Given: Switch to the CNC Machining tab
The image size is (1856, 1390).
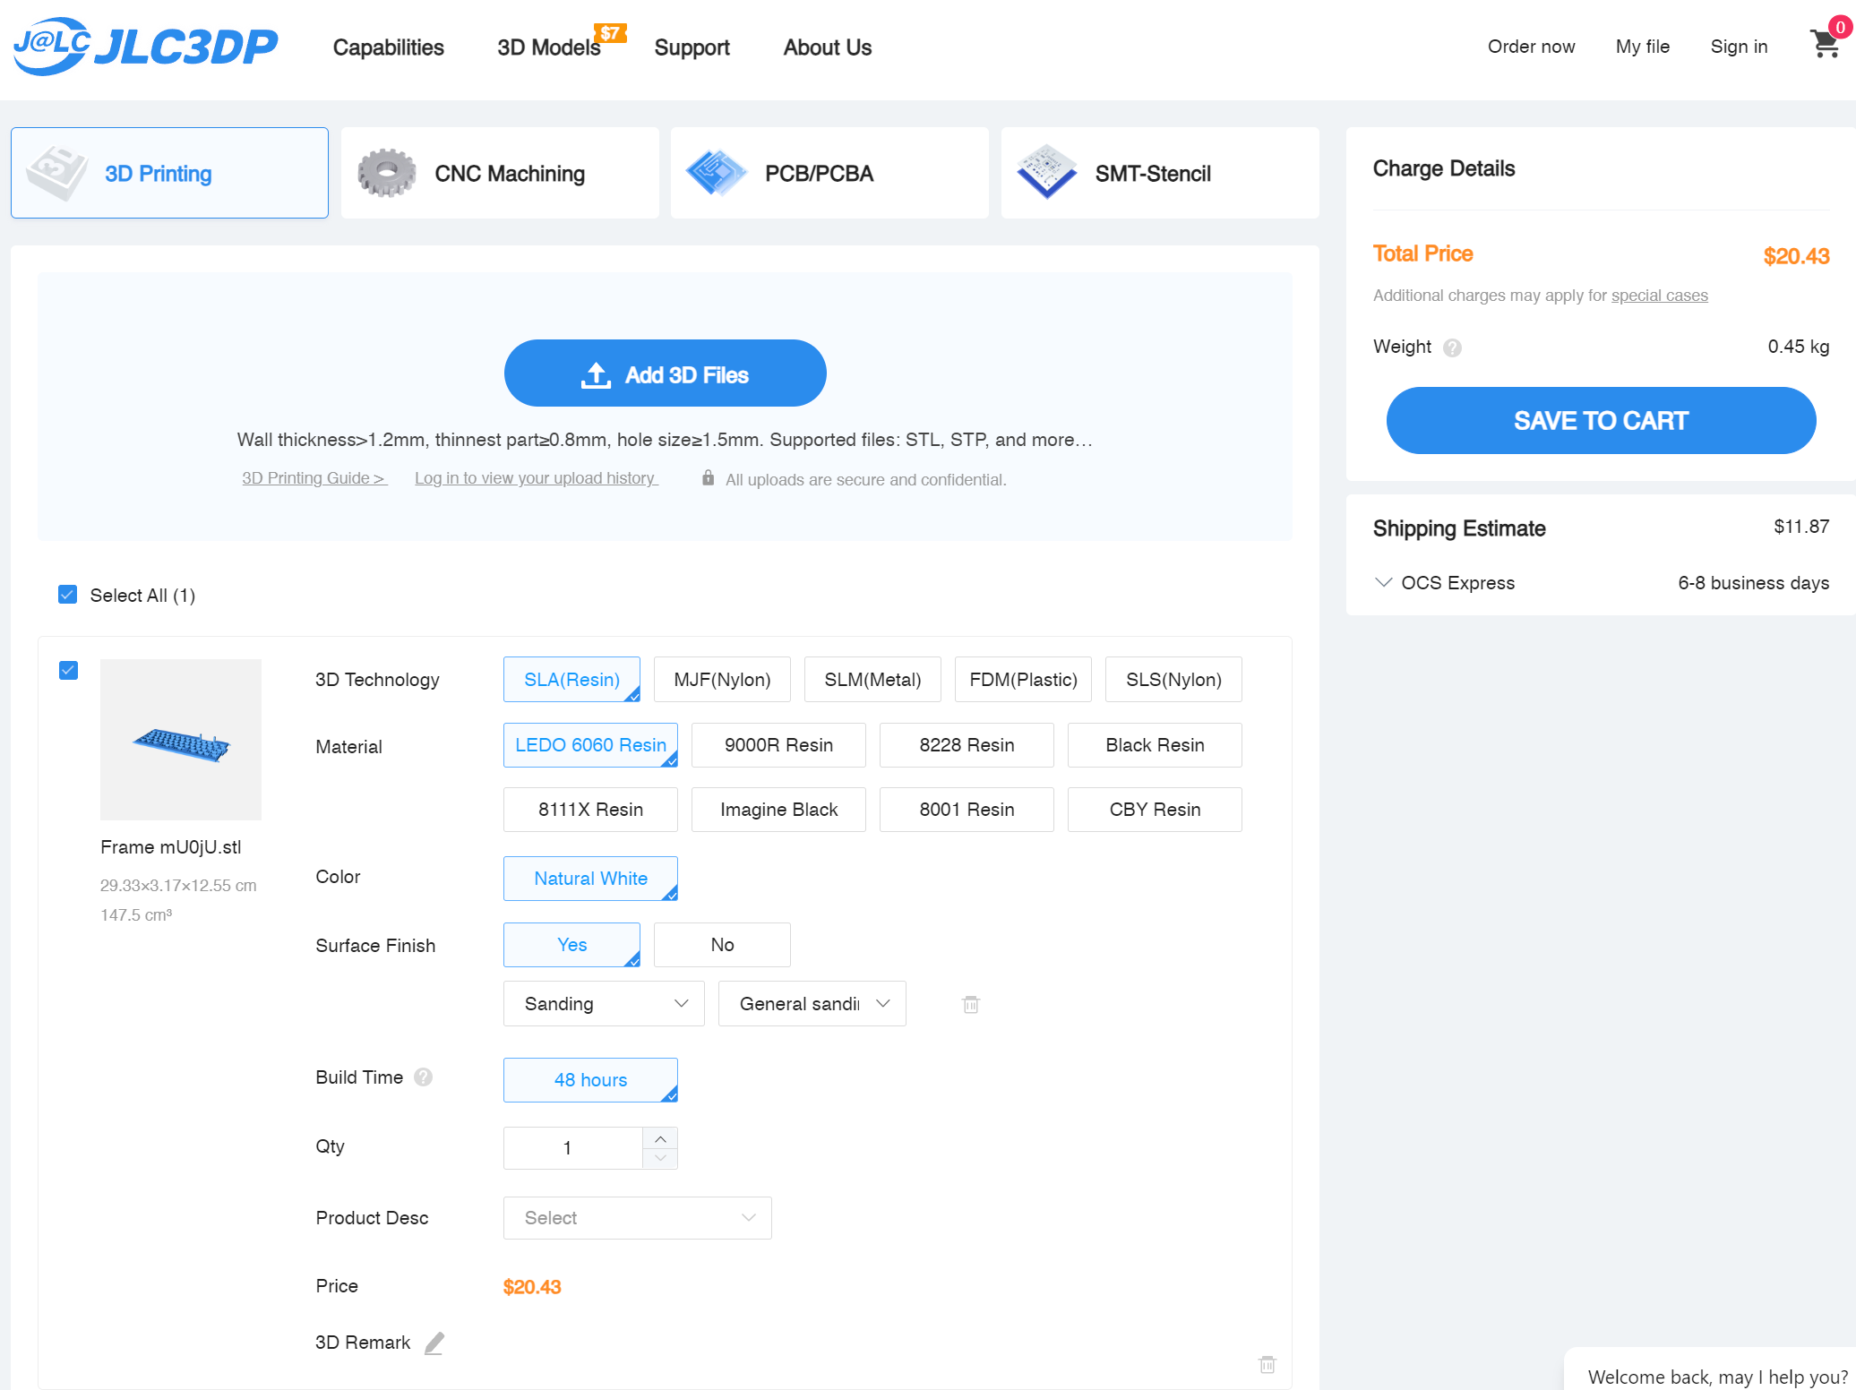Looking at the screenshot, I should pos(500,173).
